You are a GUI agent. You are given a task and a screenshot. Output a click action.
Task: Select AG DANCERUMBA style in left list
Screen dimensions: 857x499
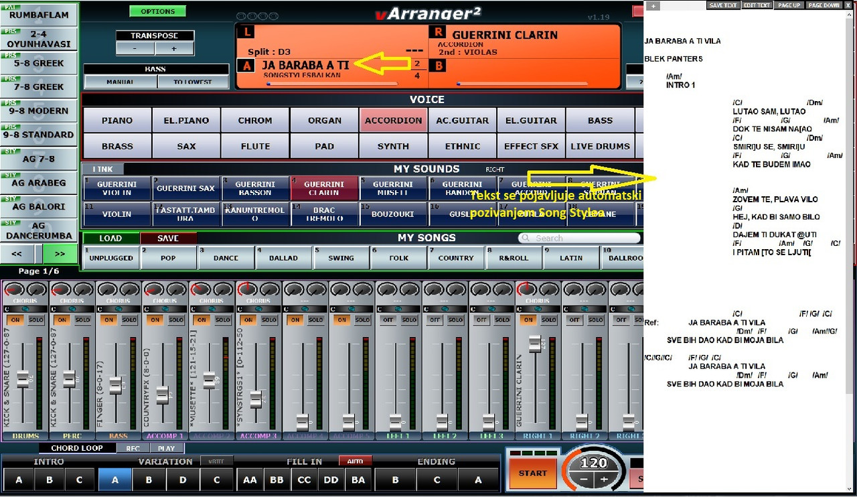click(x=39, y=230)
